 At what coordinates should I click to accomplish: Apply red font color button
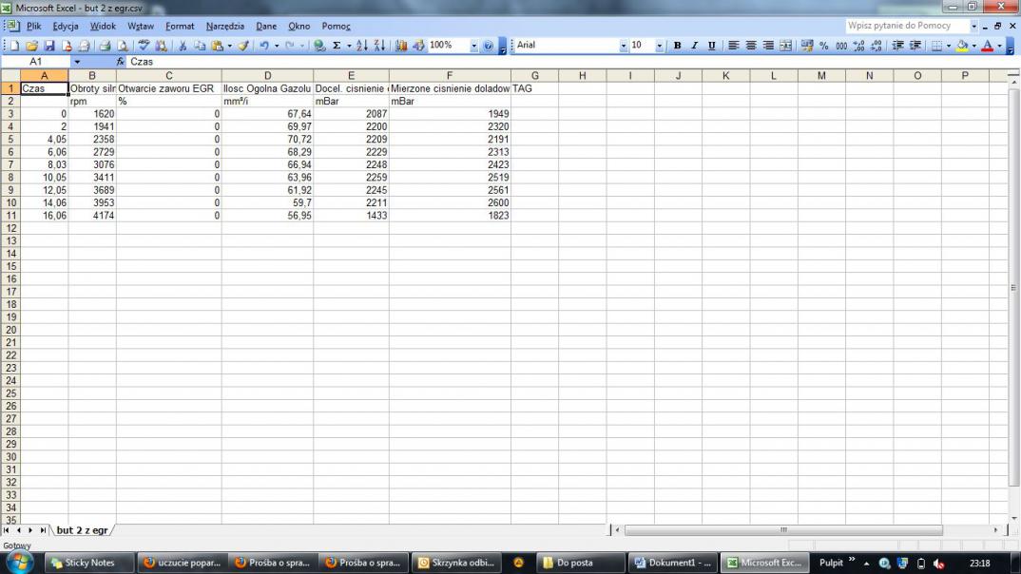[x=988, y=46]
